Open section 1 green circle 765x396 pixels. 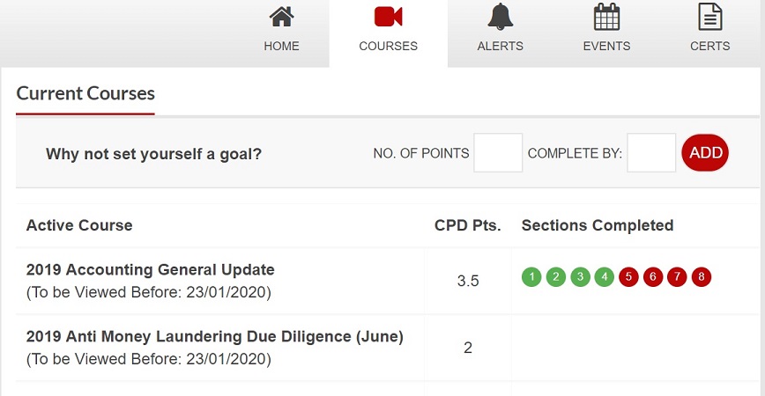(x=531, y=277)
